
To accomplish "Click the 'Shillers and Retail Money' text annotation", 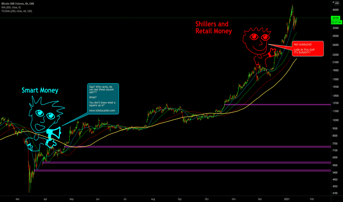I will click(x=213, y=28).
